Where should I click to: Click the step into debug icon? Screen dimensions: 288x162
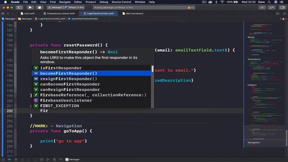point(29,159)
